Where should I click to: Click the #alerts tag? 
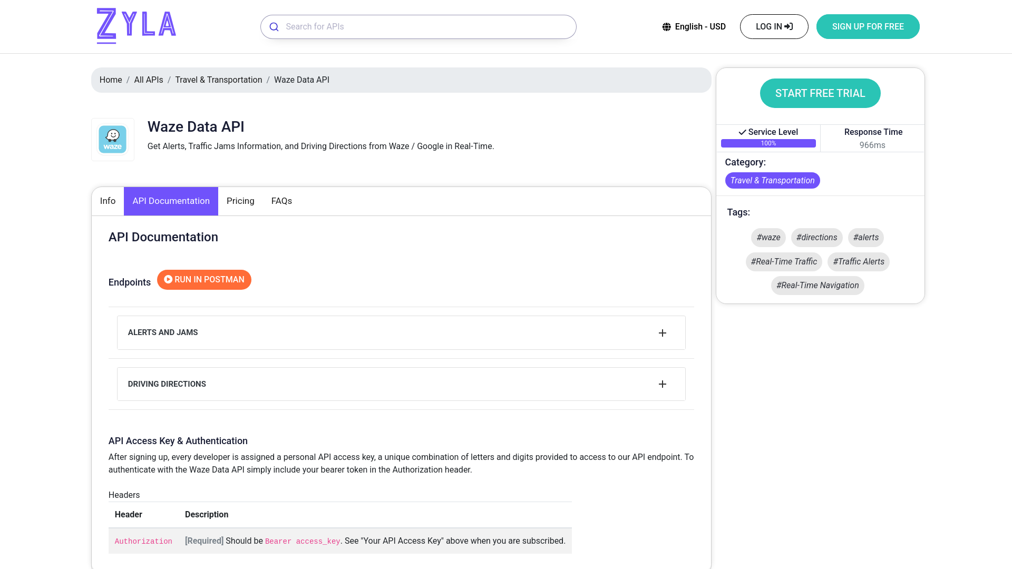pyautogui.click(x=865, y=238)
